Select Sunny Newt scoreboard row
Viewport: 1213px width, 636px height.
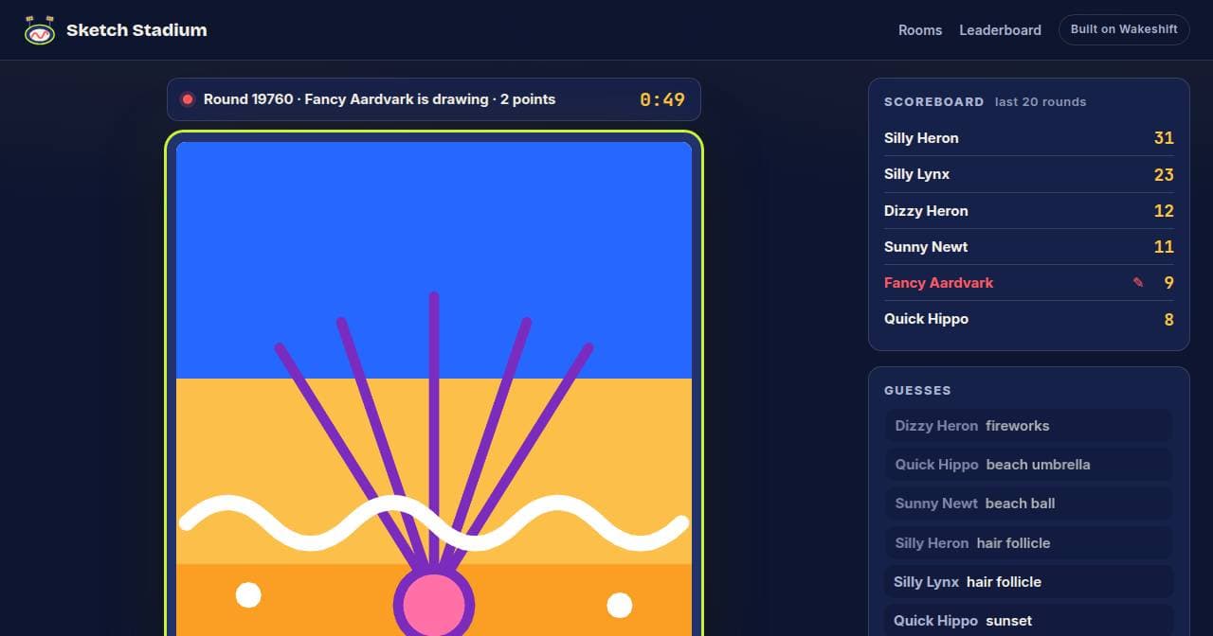click(x=1029, y=247)
